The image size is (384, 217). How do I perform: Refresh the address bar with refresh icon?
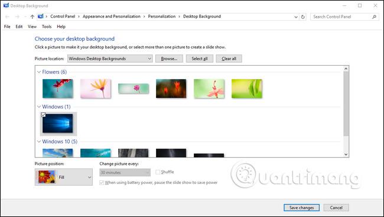coord(303,17)
